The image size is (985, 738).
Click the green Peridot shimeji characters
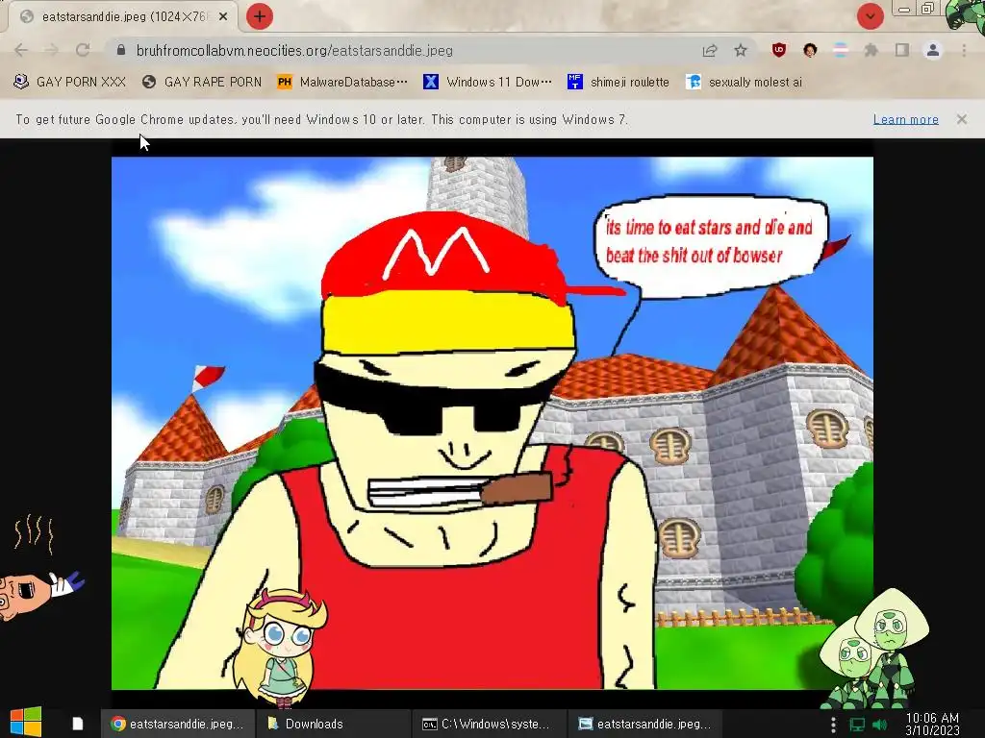coord(874,648)
